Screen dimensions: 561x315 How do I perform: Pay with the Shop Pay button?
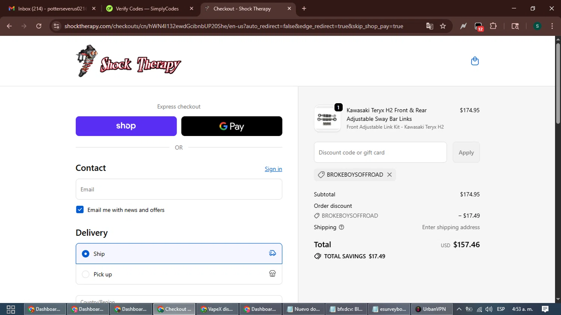[x=126, y=126]
